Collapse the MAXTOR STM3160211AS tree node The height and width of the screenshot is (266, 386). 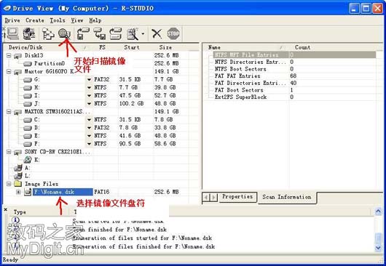click(x=9, y=112)
